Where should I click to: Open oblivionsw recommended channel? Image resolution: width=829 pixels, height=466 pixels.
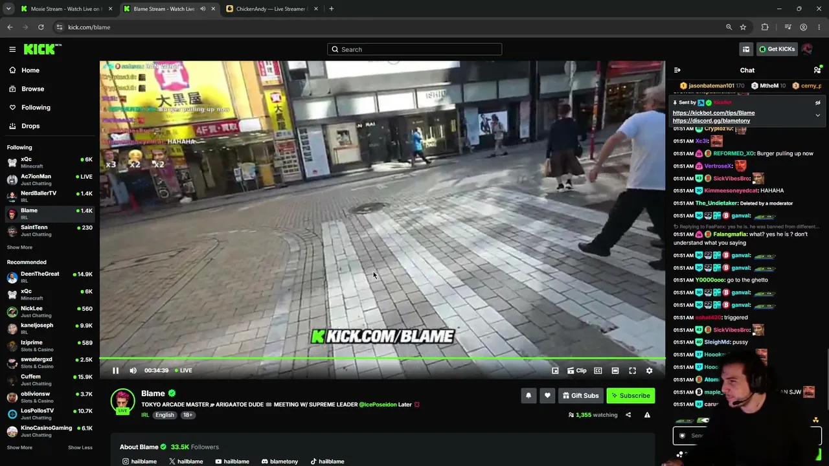50,396
